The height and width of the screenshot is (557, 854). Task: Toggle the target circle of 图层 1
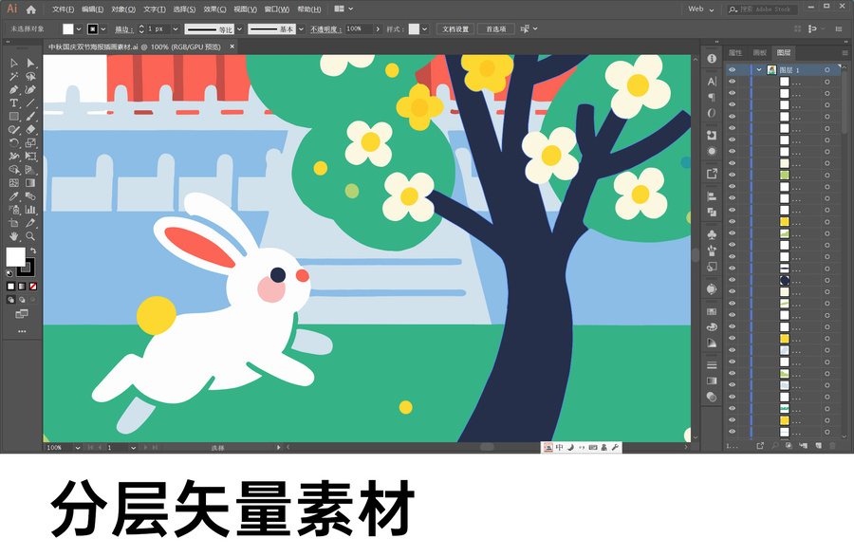point(826,69)
